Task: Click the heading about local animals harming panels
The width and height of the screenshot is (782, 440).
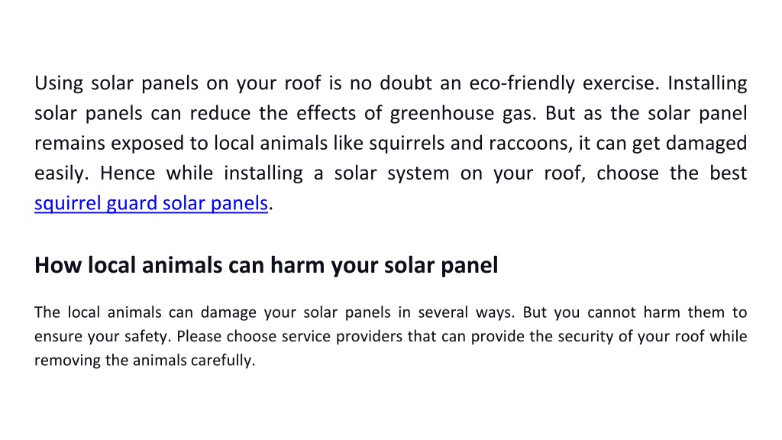Action: 267,265
